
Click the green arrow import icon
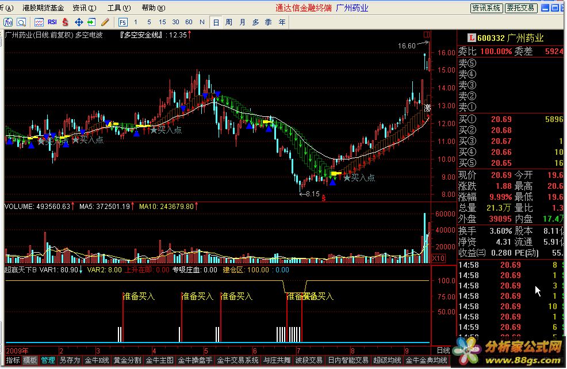tap(91, 22)
